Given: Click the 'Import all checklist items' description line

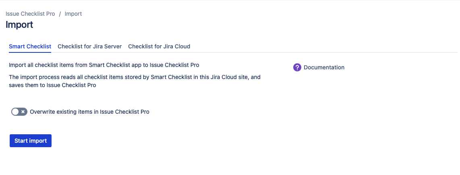Looking at the screenshot, I should click(x=104, y=65).
